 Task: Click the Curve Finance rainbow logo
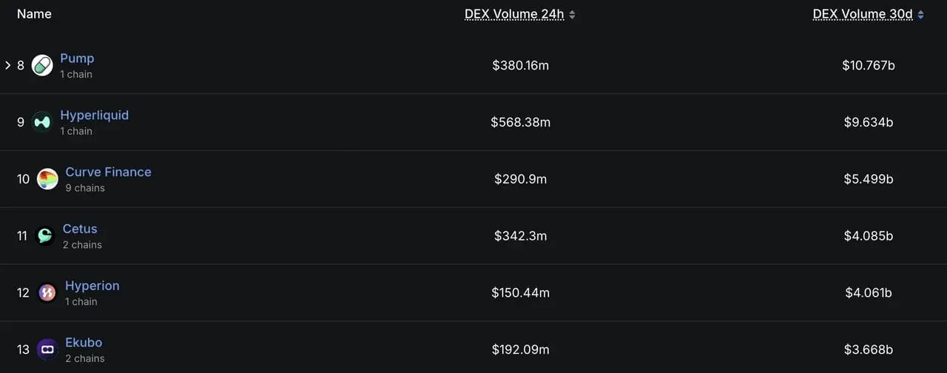[47, 179]
